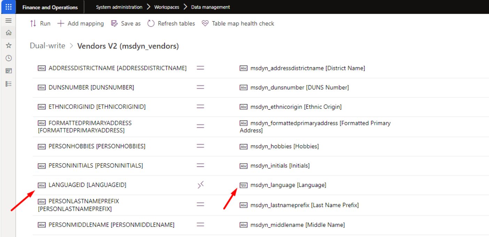Select msdyn_dunsnumber target field
Screen dimensions: 489x237
pyautogui.click(x=300, y=87)
